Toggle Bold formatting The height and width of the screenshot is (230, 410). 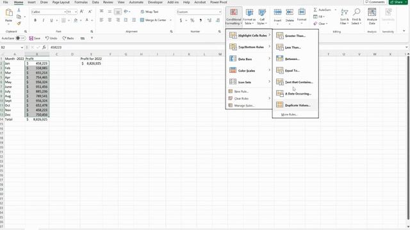[x=35, y=20]
